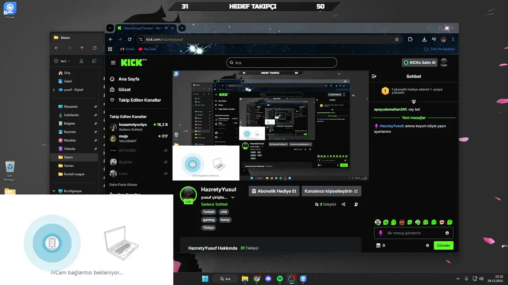Open profile avatar in Kick header
Screen dimensions: 508x285
[x=444, y=63]
